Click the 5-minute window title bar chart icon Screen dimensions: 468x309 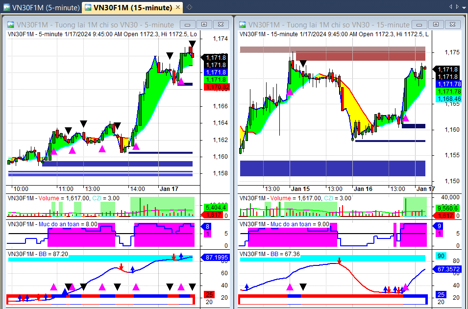(10, 24)
